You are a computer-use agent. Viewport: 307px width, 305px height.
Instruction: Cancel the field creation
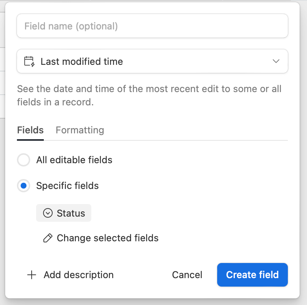point(187,275)
